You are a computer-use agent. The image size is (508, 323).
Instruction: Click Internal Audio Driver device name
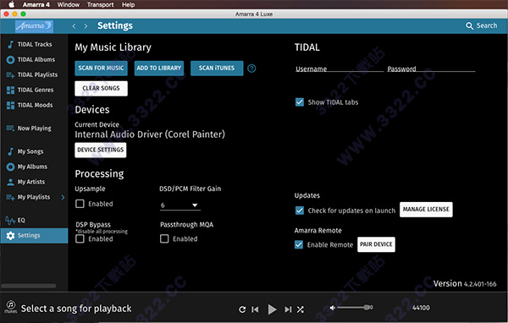pos(150,134)
